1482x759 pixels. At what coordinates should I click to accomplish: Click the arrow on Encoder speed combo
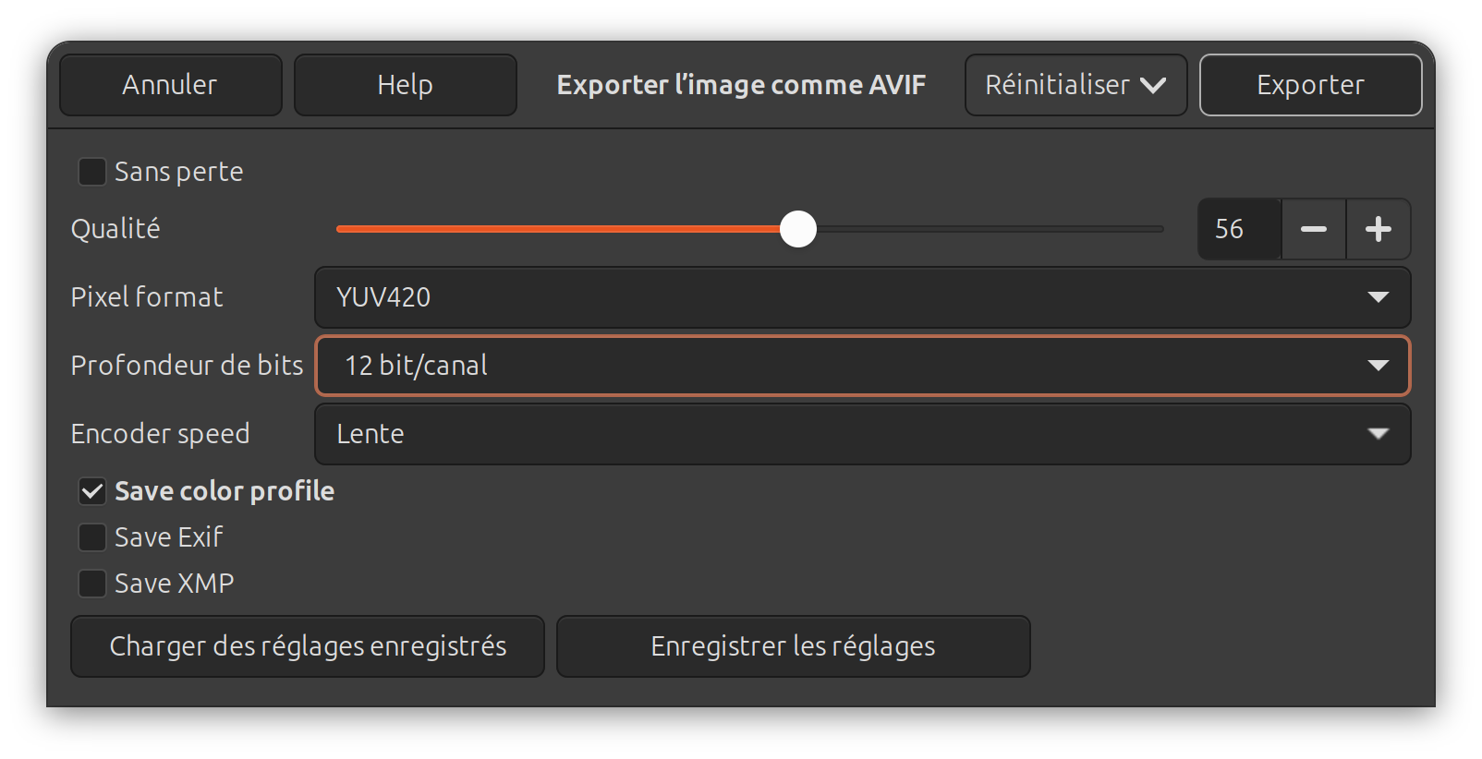(1378, 434)
